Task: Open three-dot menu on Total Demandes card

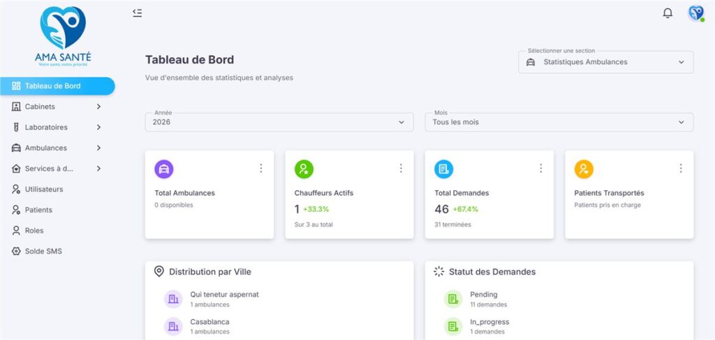Action: [x=541, y=169]
